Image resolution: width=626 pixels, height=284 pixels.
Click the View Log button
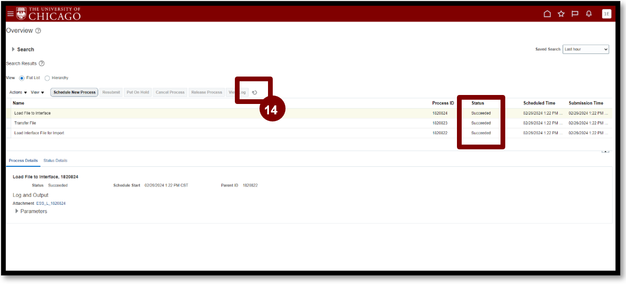[x=237, y=92]
